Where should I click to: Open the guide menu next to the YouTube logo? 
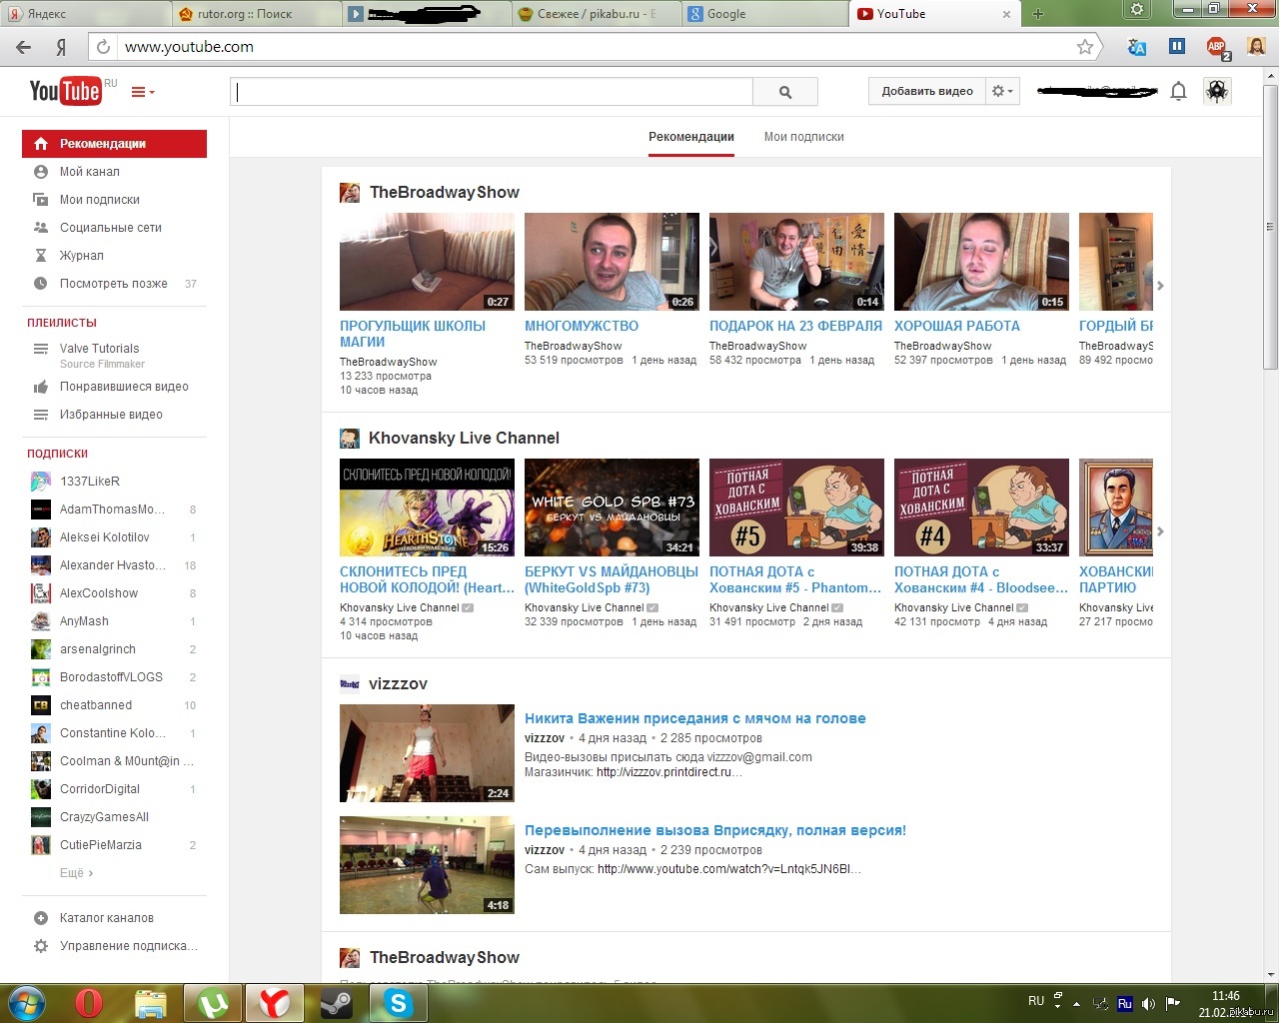[143, 92]
